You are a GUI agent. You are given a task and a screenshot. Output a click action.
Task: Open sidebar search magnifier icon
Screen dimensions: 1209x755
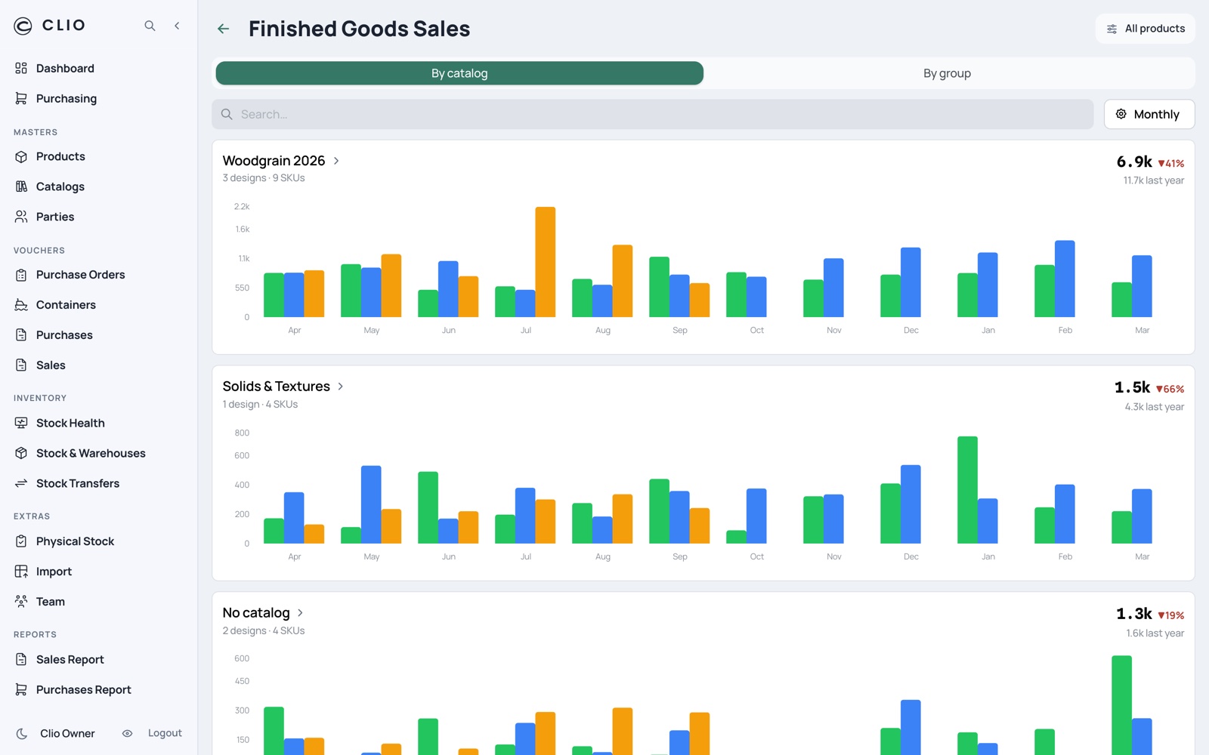[150, 26]
